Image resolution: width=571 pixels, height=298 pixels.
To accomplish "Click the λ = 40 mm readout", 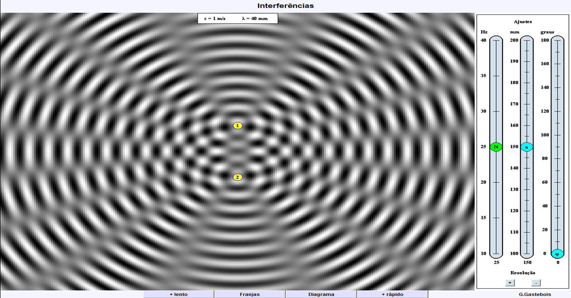I will point(255,19).
